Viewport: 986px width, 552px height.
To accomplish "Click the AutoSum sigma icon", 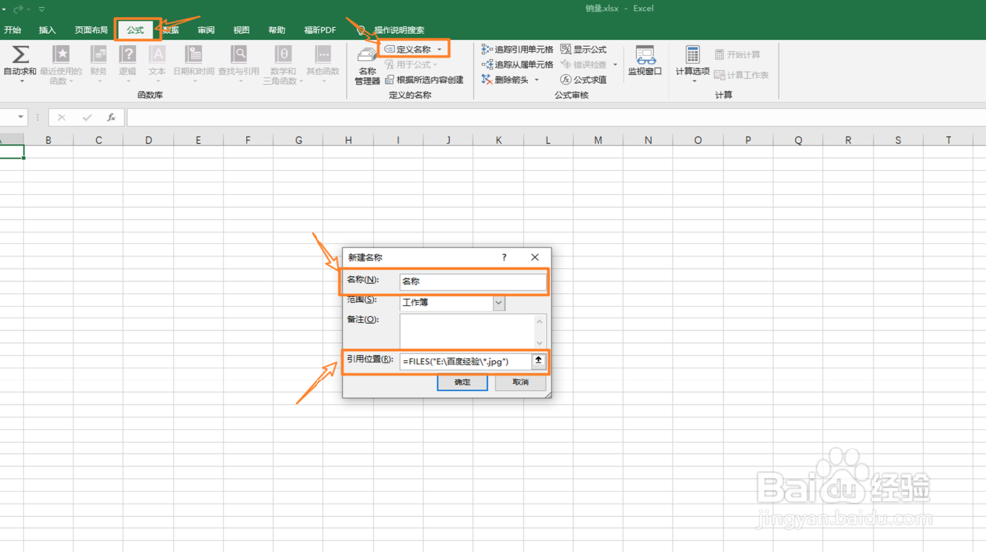I will tap(20, 55).
